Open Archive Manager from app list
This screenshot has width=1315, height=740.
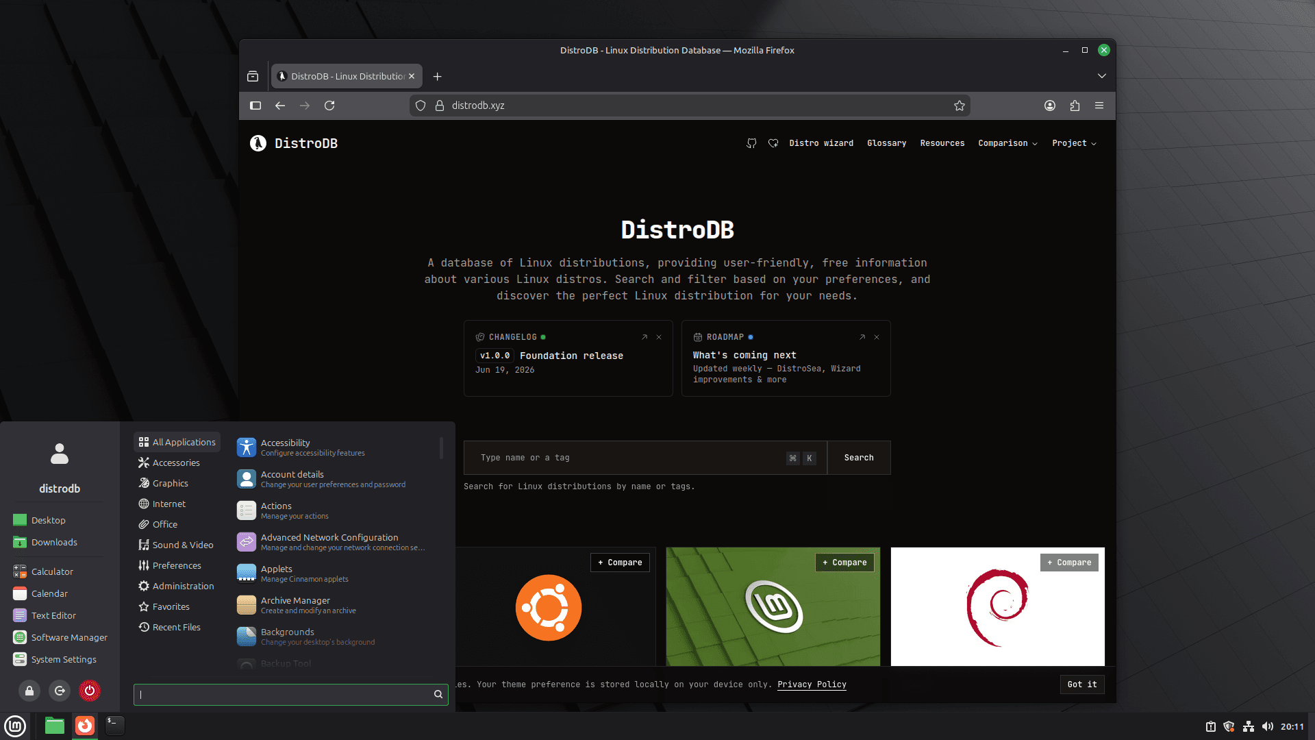point(336,605)
